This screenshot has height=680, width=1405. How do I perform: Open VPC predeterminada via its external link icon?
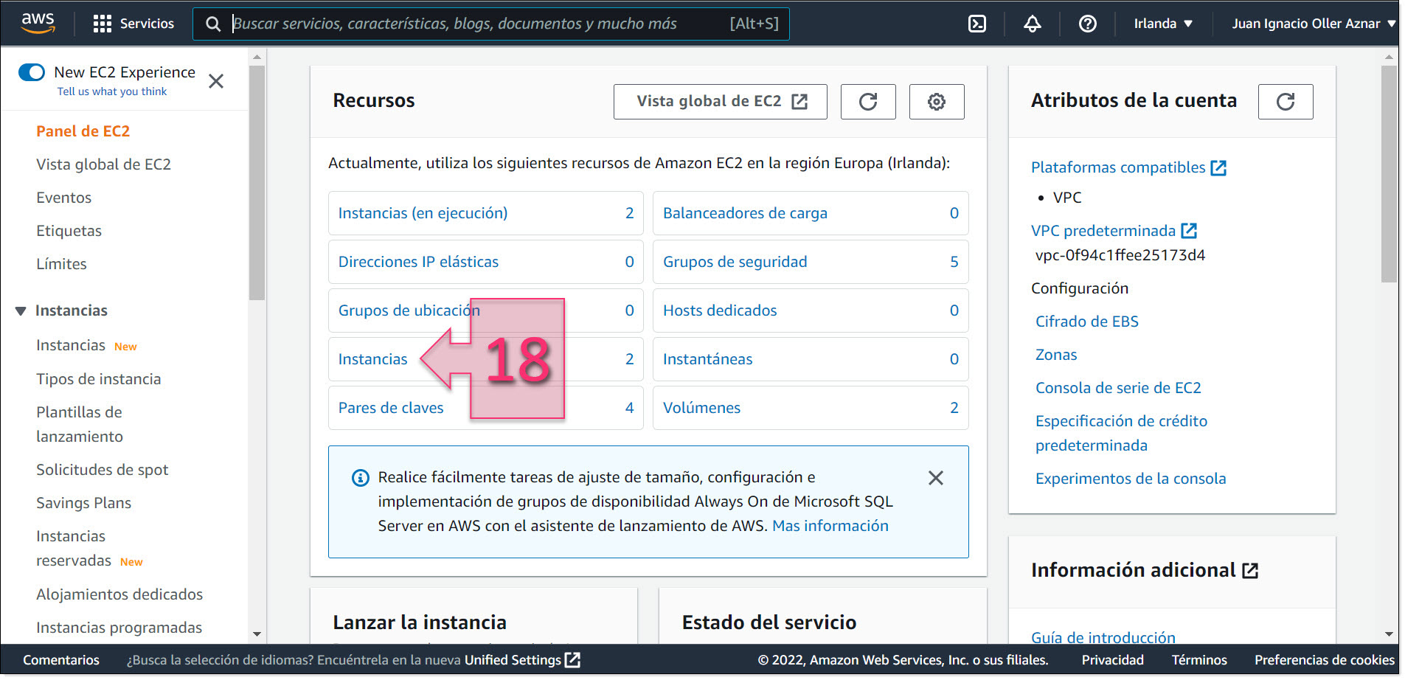(1190, 230)
